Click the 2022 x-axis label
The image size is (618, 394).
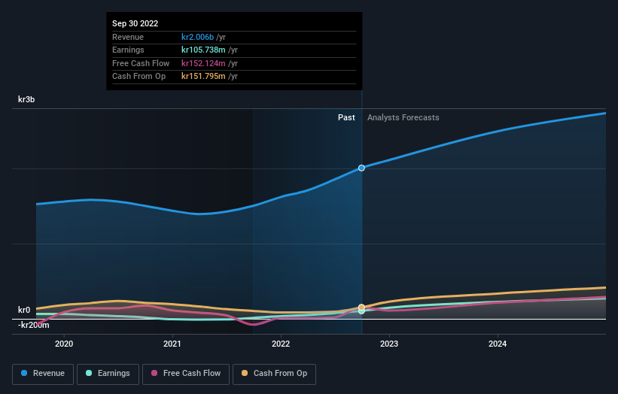pos(281,344)
